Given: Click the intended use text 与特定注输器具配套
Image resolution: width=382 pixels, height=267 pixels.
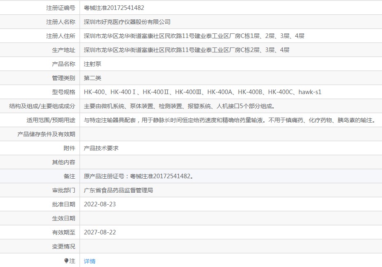Looking at the screenshot, I should pos(230,120).
